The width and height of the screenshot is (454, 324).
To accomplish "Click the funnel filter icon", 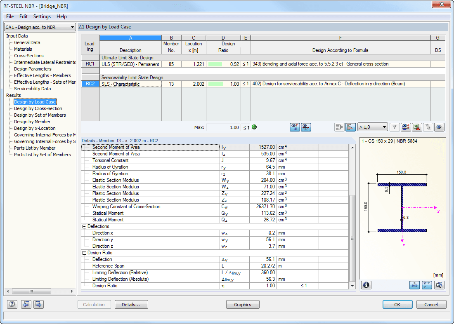I will tap(394, 127).
